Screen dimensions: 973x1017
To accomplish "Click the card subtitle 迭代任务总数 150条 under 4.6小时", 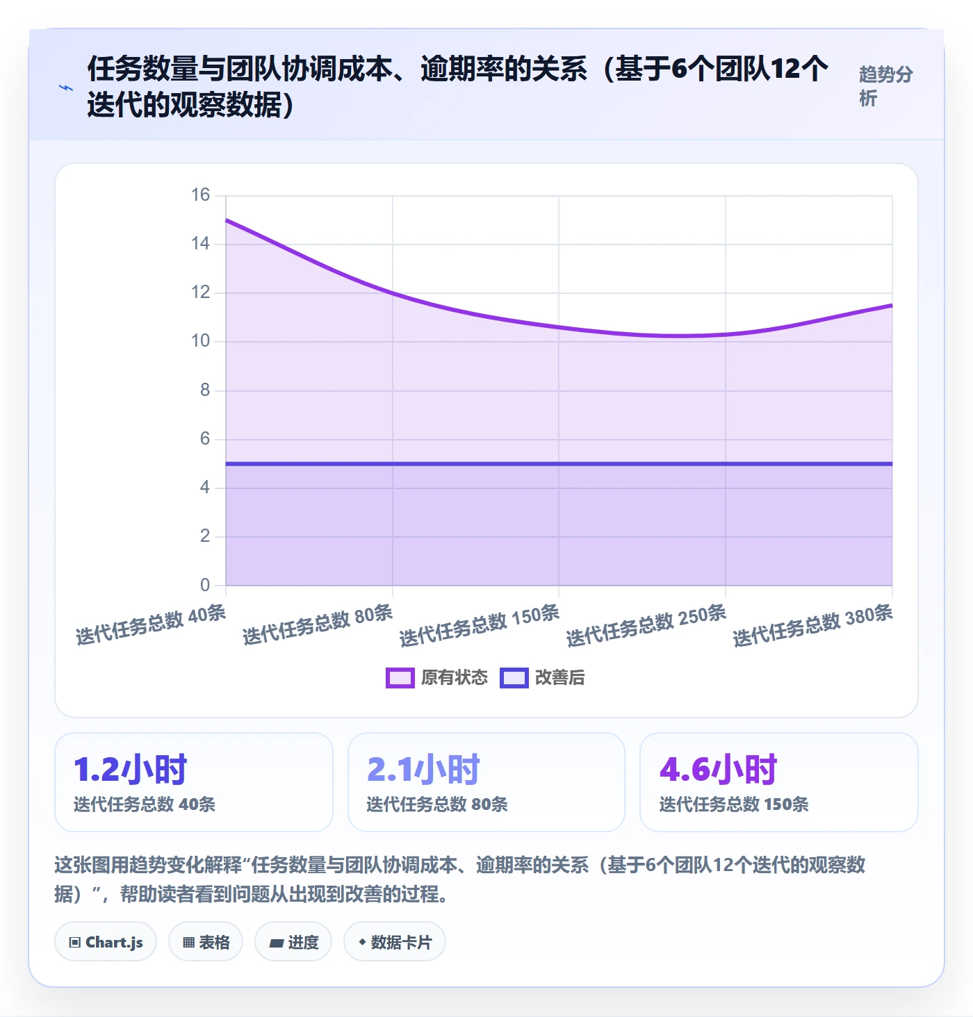I will click(x=734, y=804).
